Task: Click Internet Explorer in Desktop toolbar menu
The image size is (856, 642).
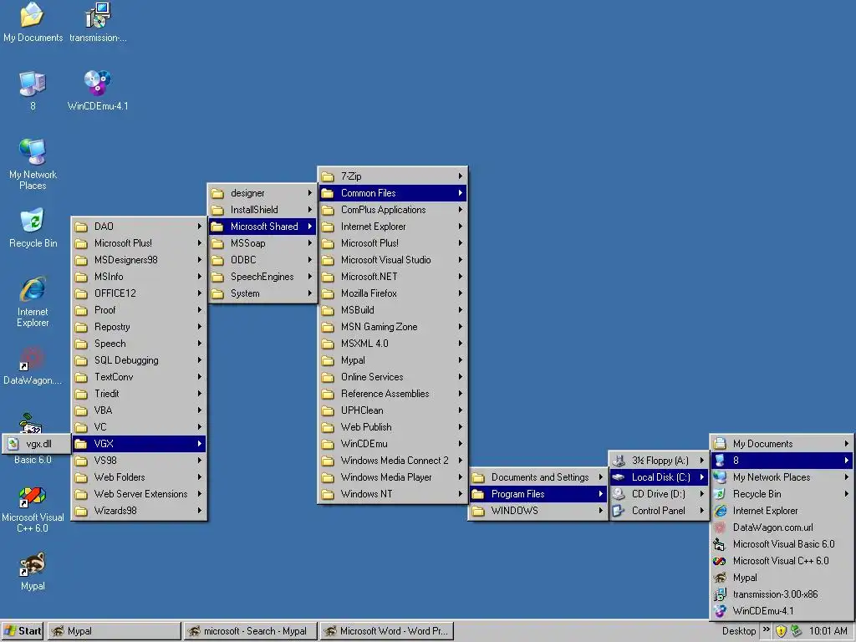Action: [x=782, y=511]
